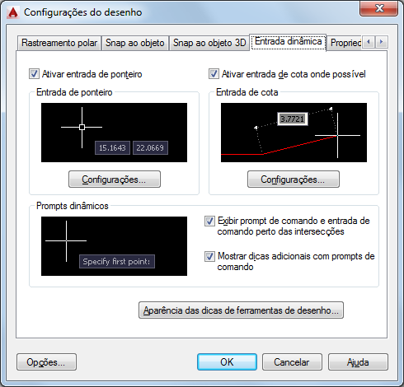404x387 pixels.
Task: Switch to the Rastreamento polar tab
Action: tap(59, 43)
